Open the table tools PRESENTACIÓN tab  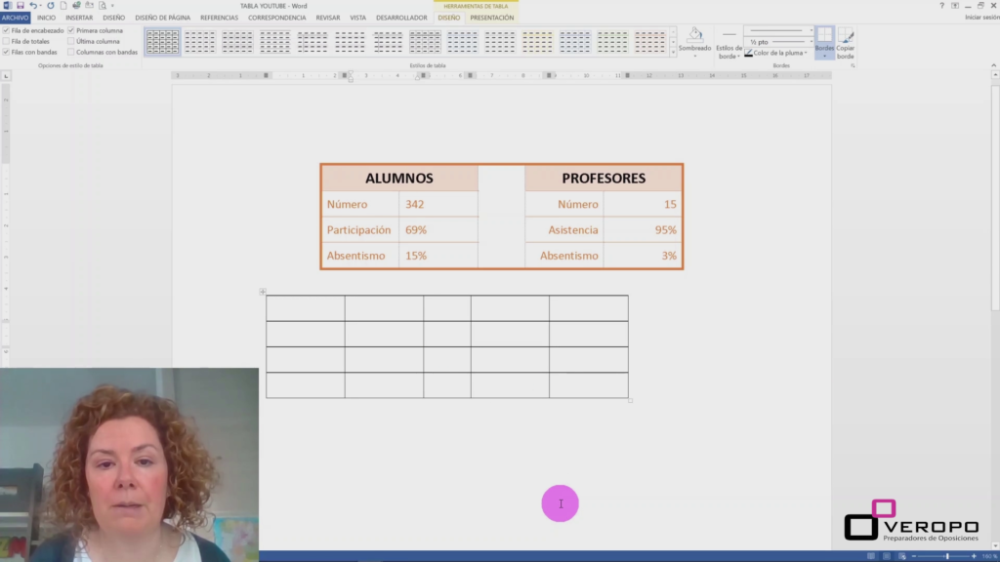[x=492, y=18]
